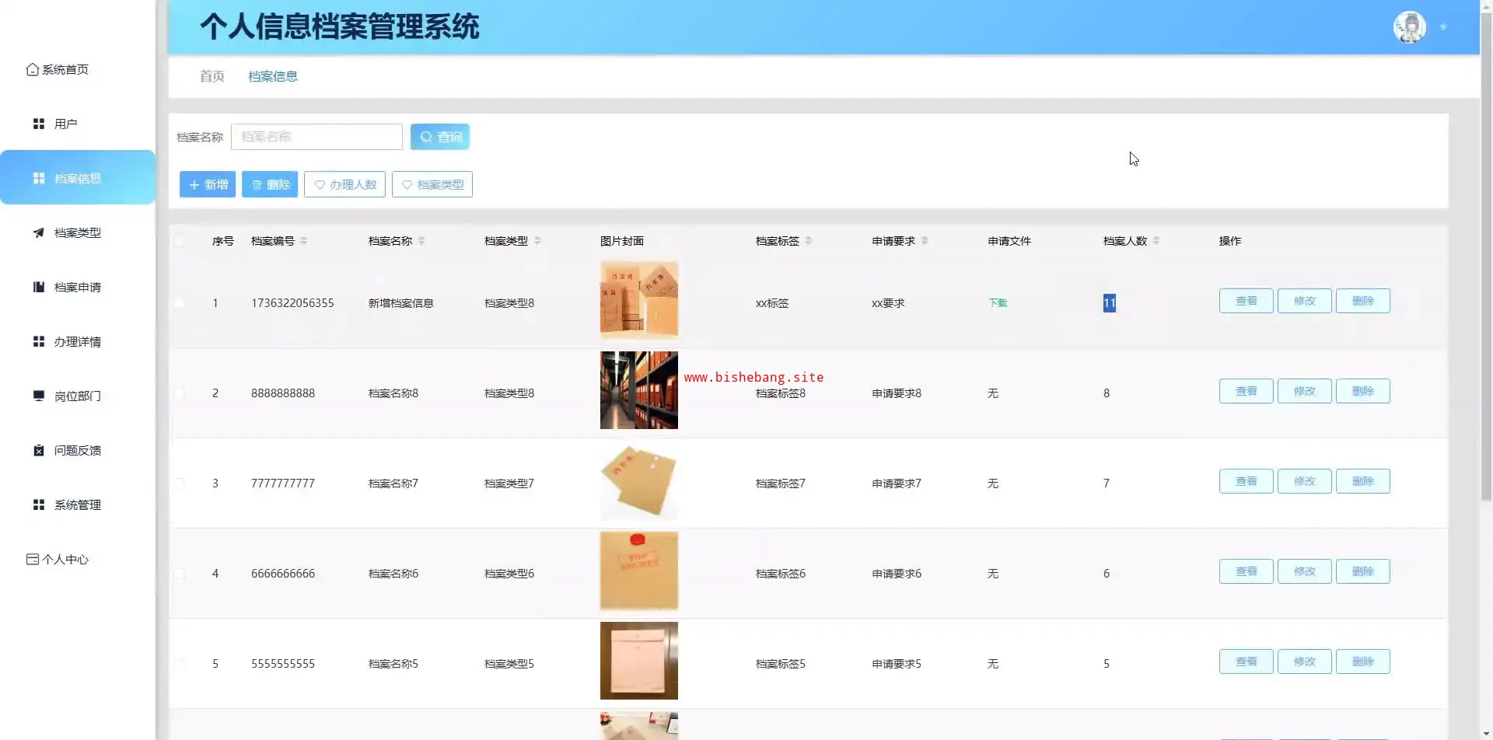
Task: Check the checkbox for row 7777777777
Action: 179,483
